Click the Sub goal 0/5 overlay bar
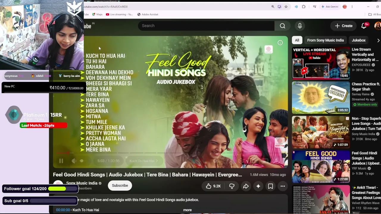 pyautogui.click(x=40, y=201)
